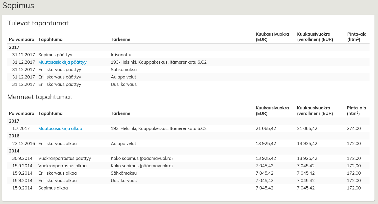Click the date 1.7.2017
The height and width of the screenshot is (204, 378).
click(x=21, y=129)
